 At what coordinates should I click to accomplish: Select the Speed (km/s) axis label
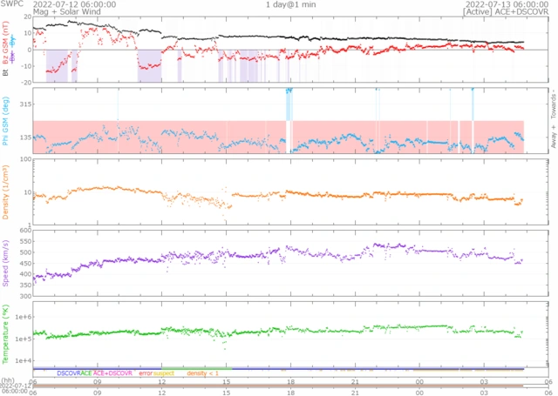[x=5, y=263]
